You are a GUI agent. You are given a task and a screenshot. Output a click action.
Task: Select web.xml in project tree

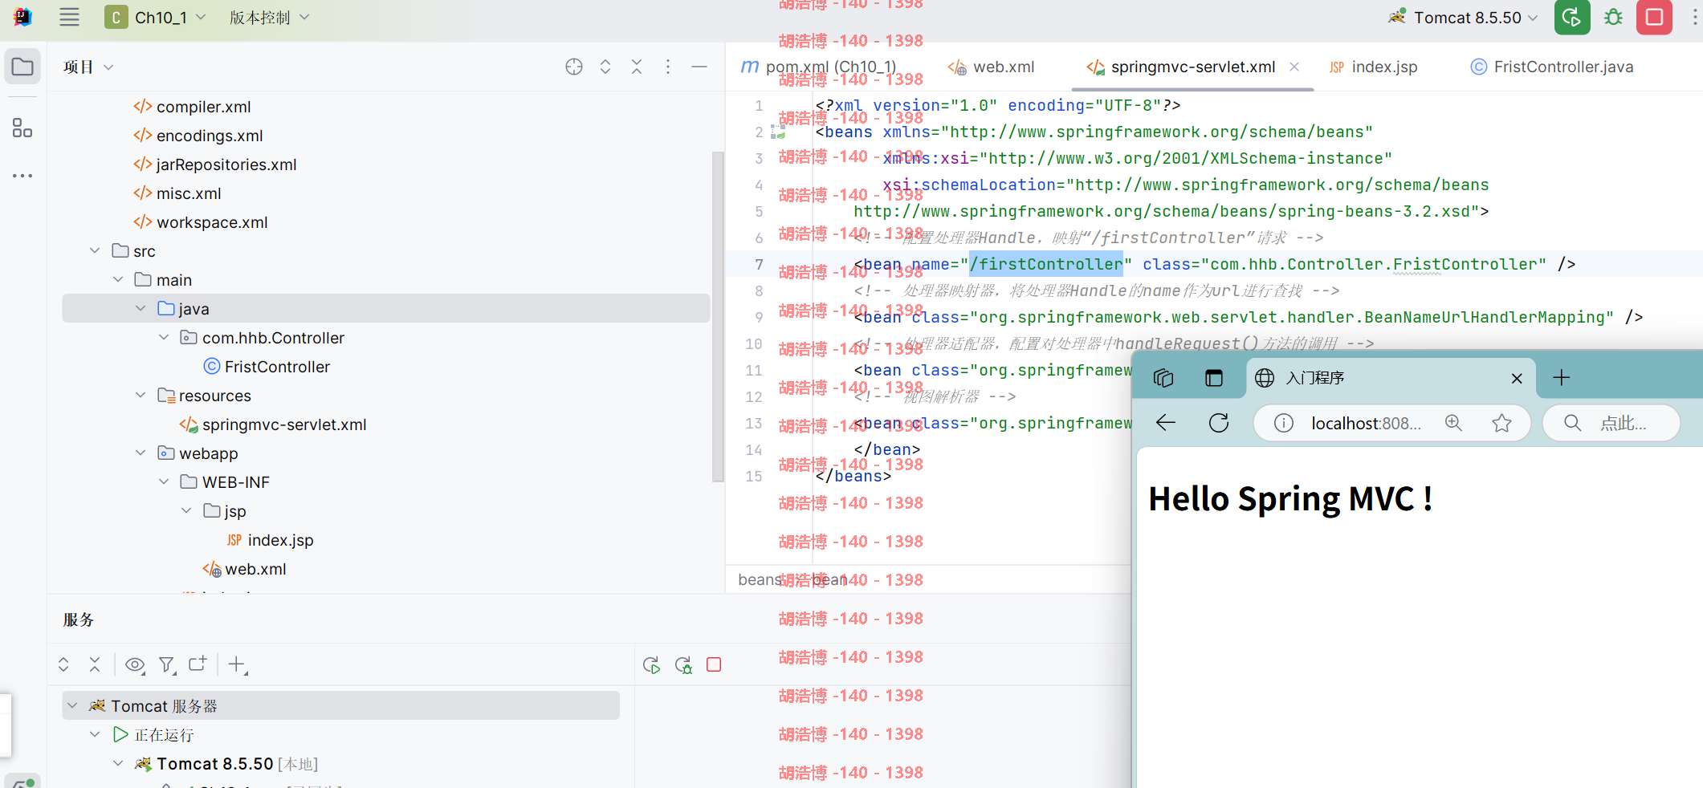255,569
